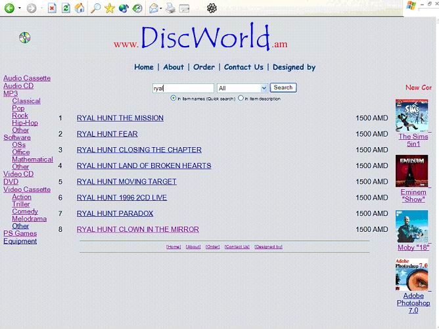439x329 pixels.
Task: Click the Edit page toolbar icon
Action: click(x=184, y=9)
